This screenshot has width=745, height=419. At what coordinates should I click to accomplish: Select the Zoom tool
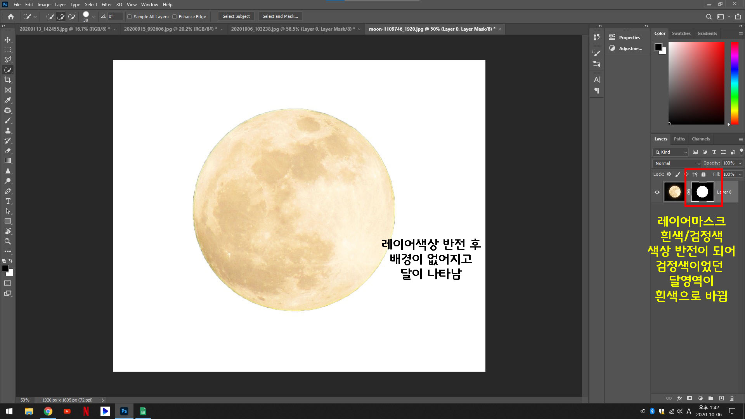8,241
